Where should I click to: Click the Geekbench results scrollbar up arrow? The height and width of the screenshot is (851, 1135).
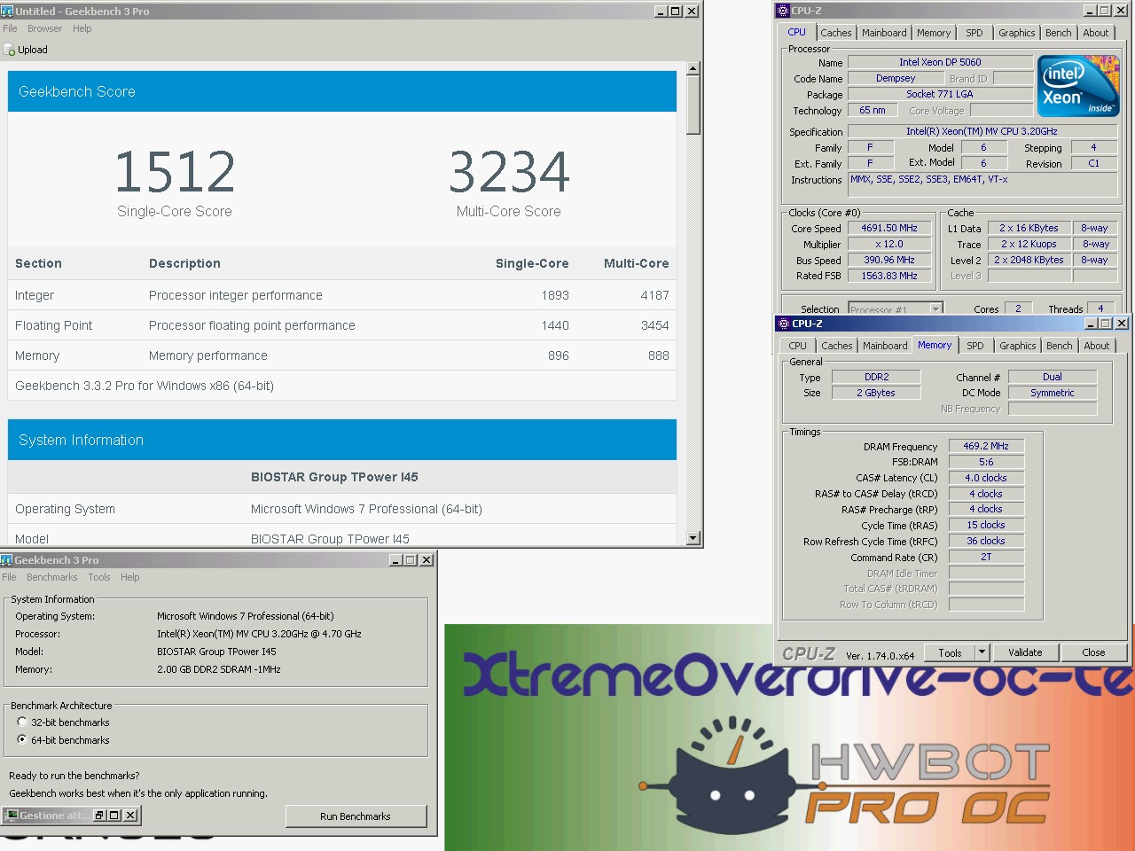[x=693, y=68]
